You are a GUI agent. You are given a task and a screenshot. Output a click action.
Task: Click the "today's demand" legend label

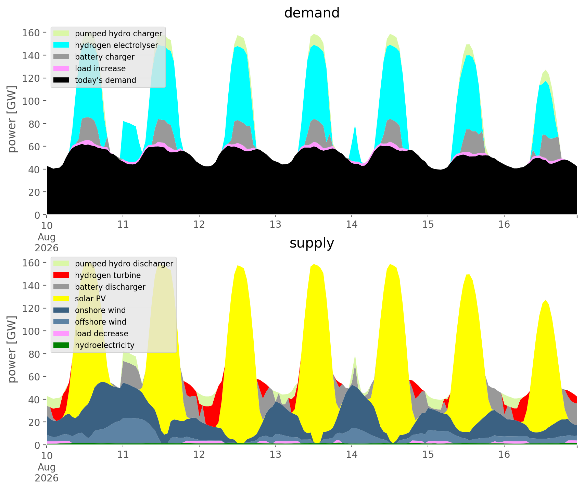tap(105, 80)
